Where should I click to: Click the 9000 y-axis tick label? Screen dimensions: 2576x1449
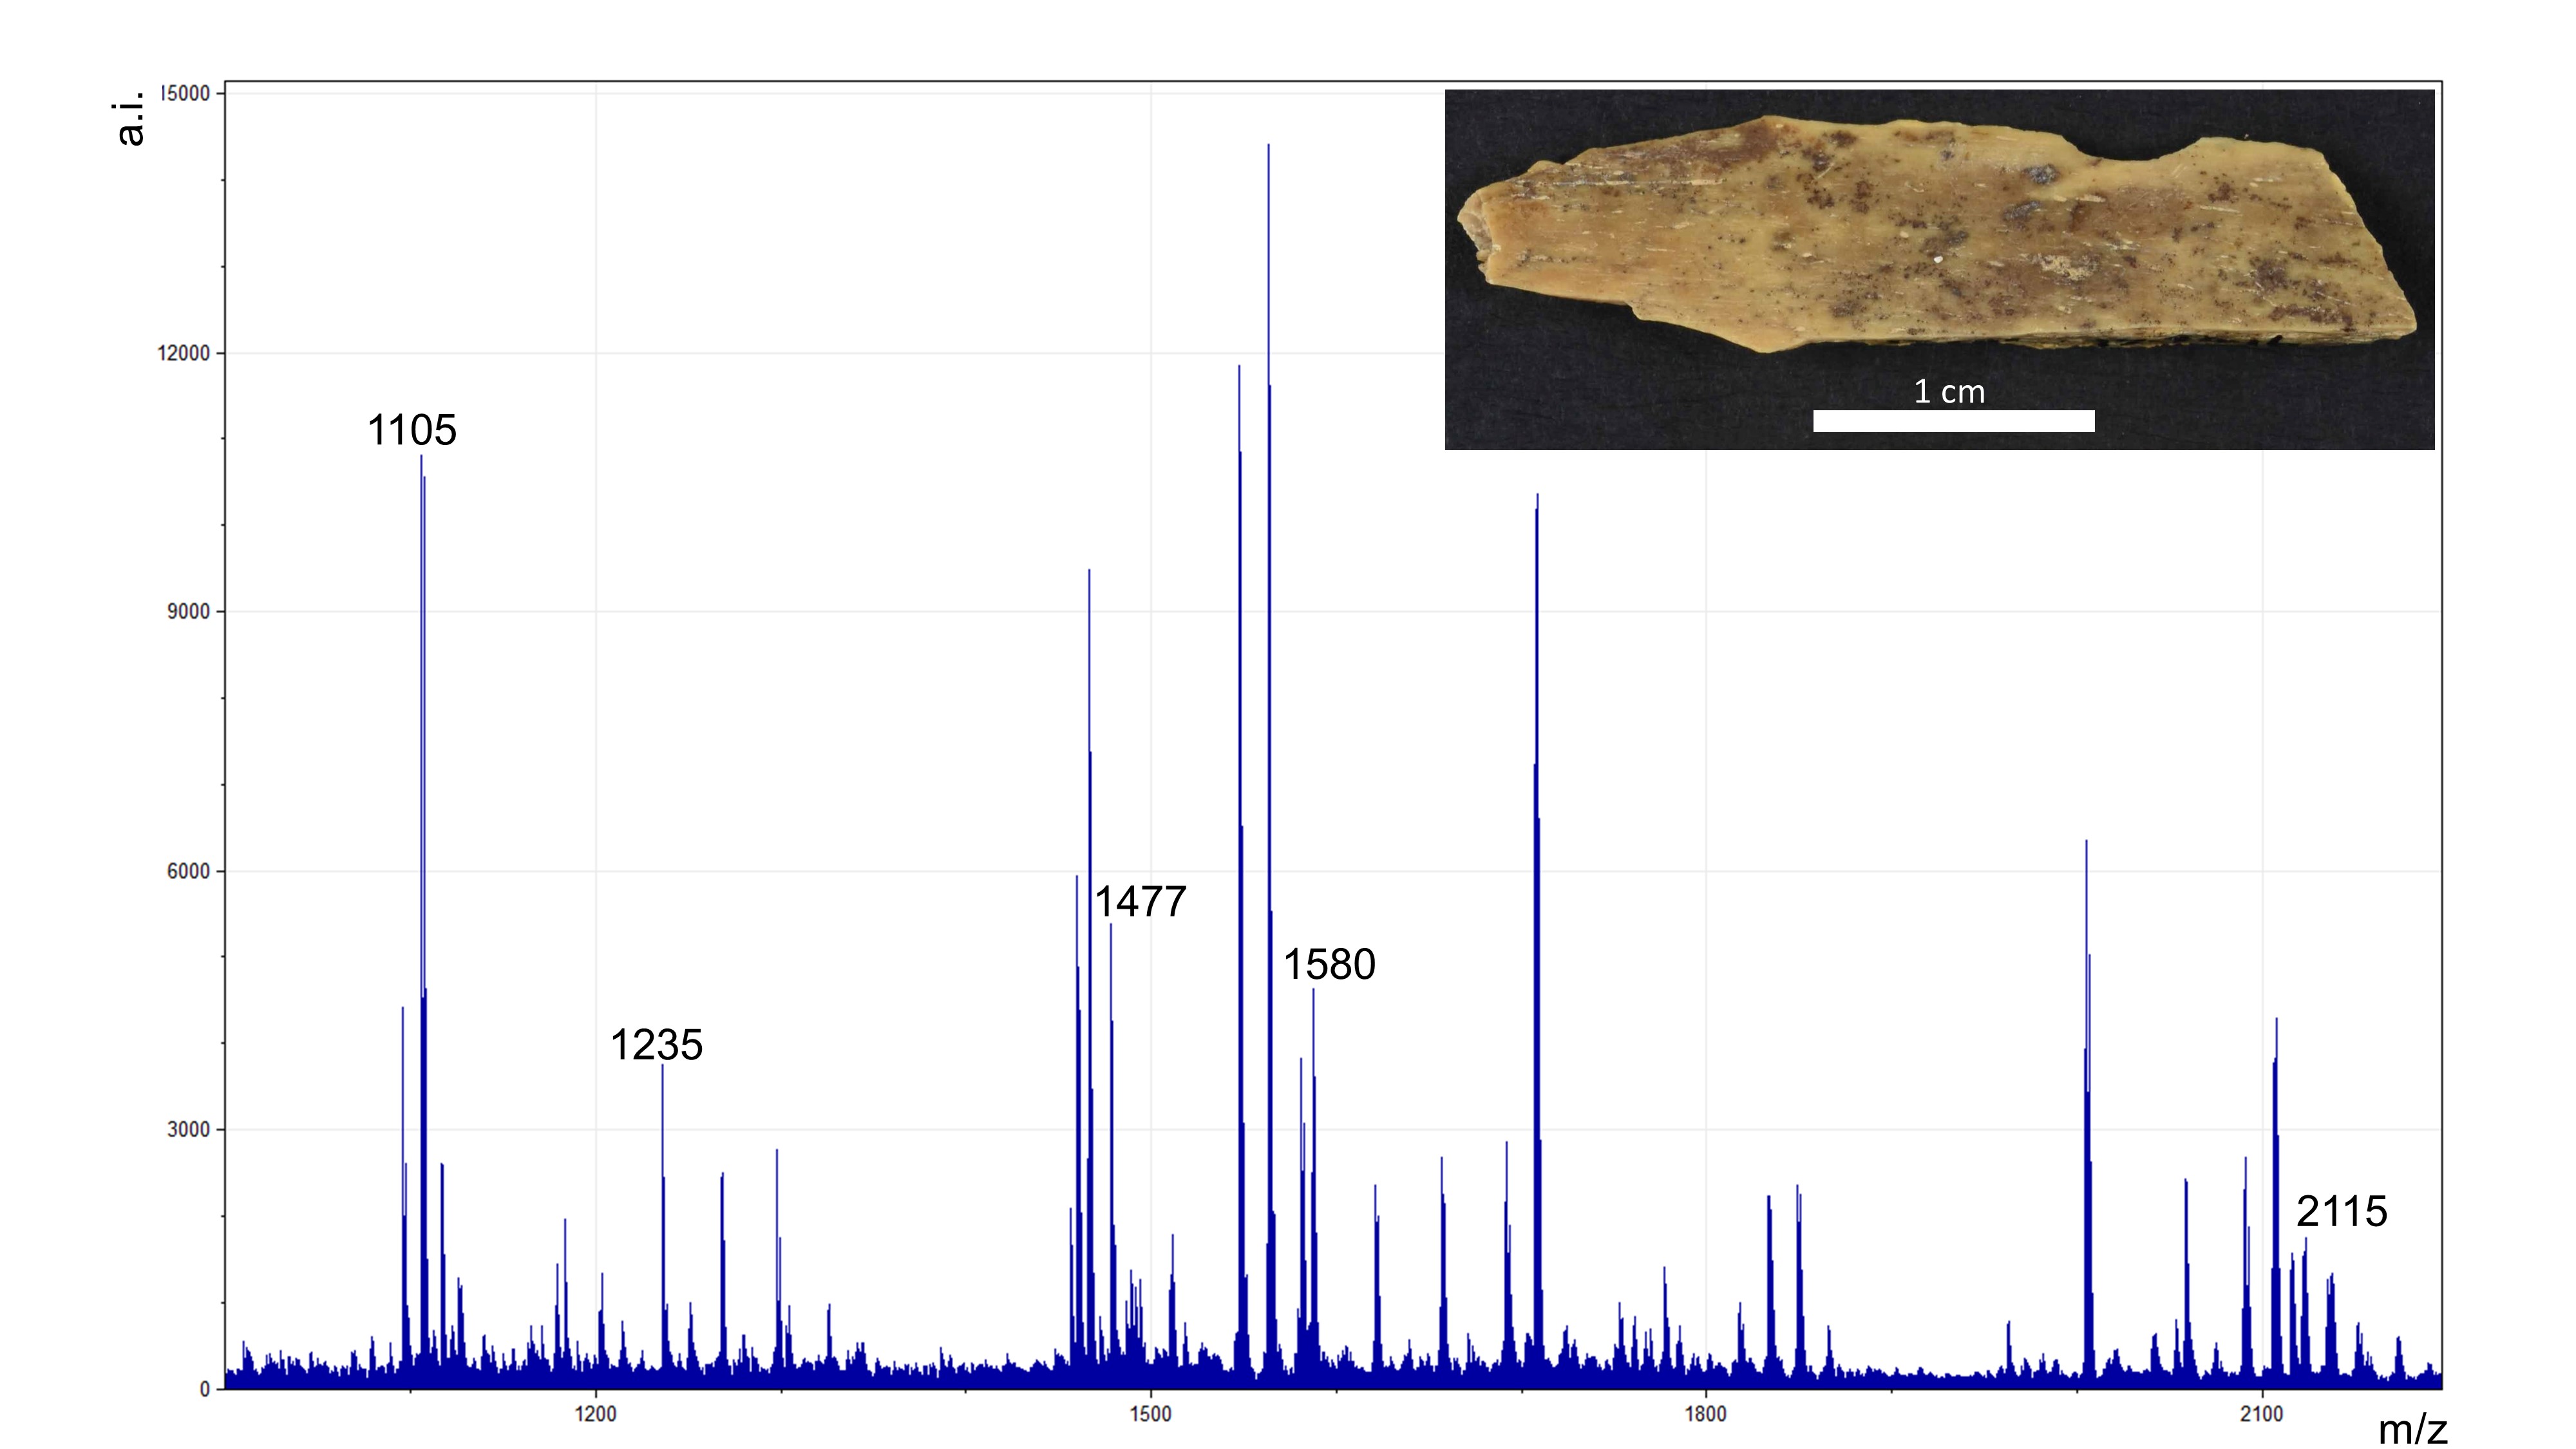[x=188, y=612]
